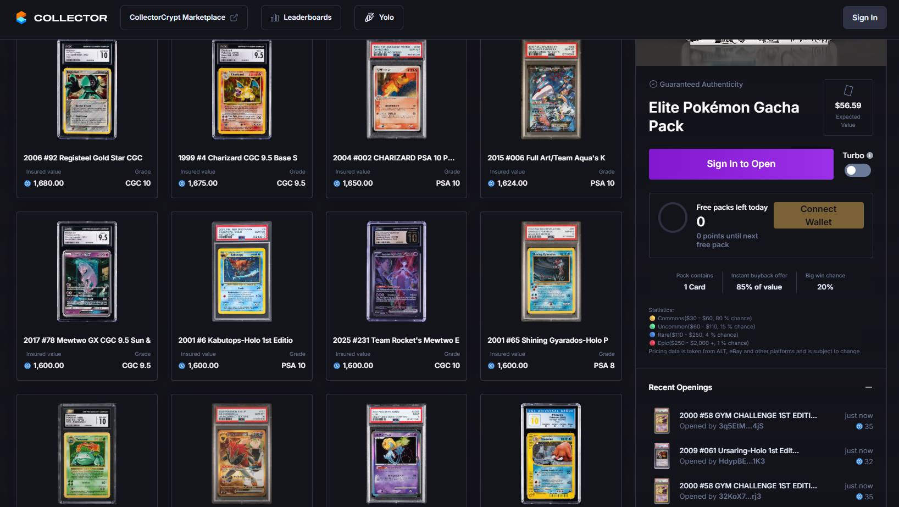Click Sign In to Open button

[741, 164]
